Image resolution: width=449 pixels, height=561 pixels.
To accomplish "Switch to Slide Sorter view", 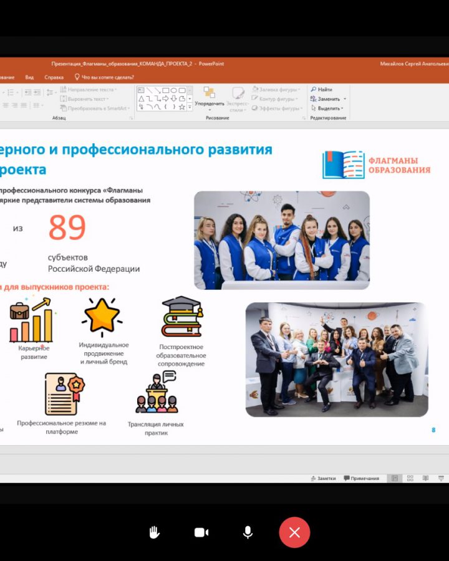I will [x=410, y=478].
